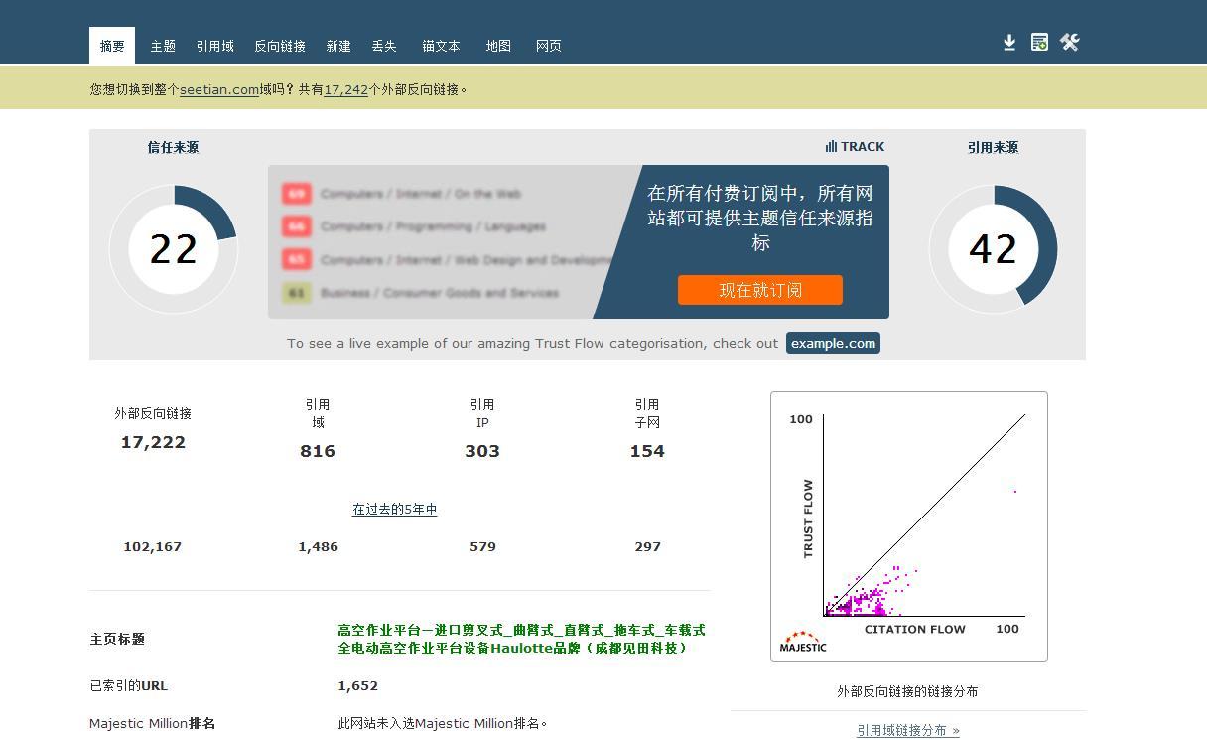Click the historic domains value 1,486

click(x=318, y=546)
